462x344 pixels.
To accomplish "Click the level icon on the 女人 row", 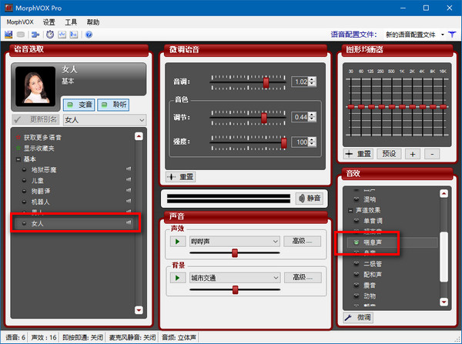I will [x=129, y=223].
